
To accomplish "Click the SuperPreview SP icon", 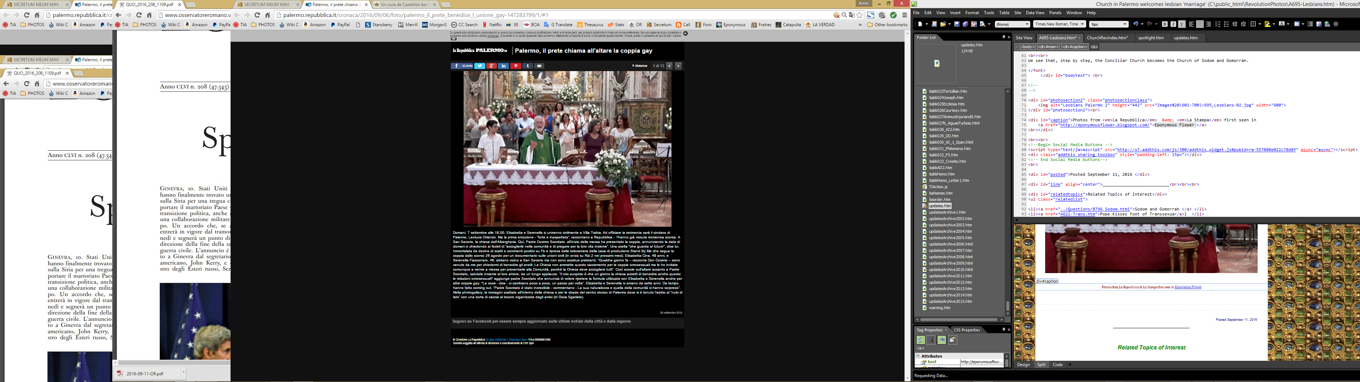I will click(x=974, y=24).
